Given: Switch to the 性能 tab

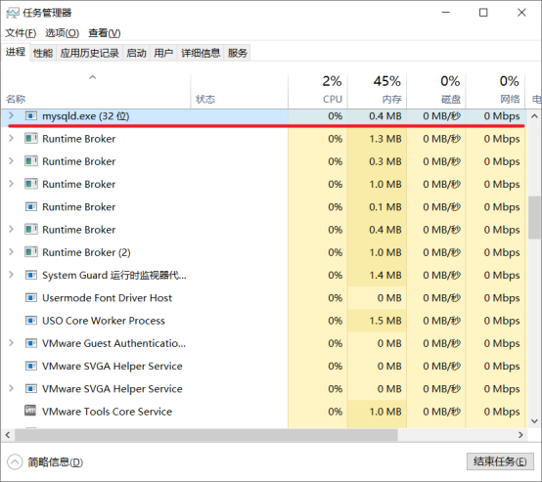Looking at the screenshot, I should [x=43, y=53].
